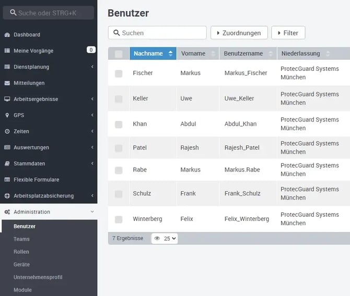Click the Arbeitsplatzabsicherung globe icon
The width and height of the screenshot is (350, 296).
[x=7, y=196]
